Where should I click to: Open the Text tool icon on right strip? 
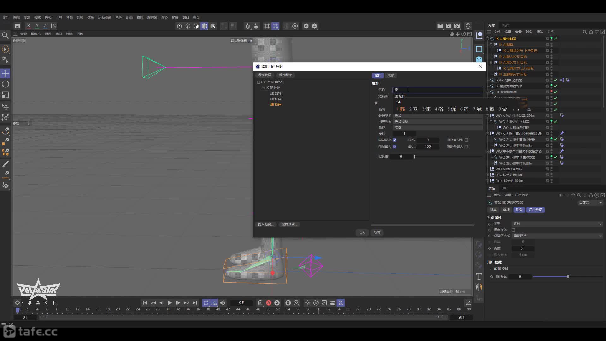click(479, 276)
